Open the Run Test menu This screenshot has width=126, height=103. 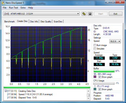13,8
